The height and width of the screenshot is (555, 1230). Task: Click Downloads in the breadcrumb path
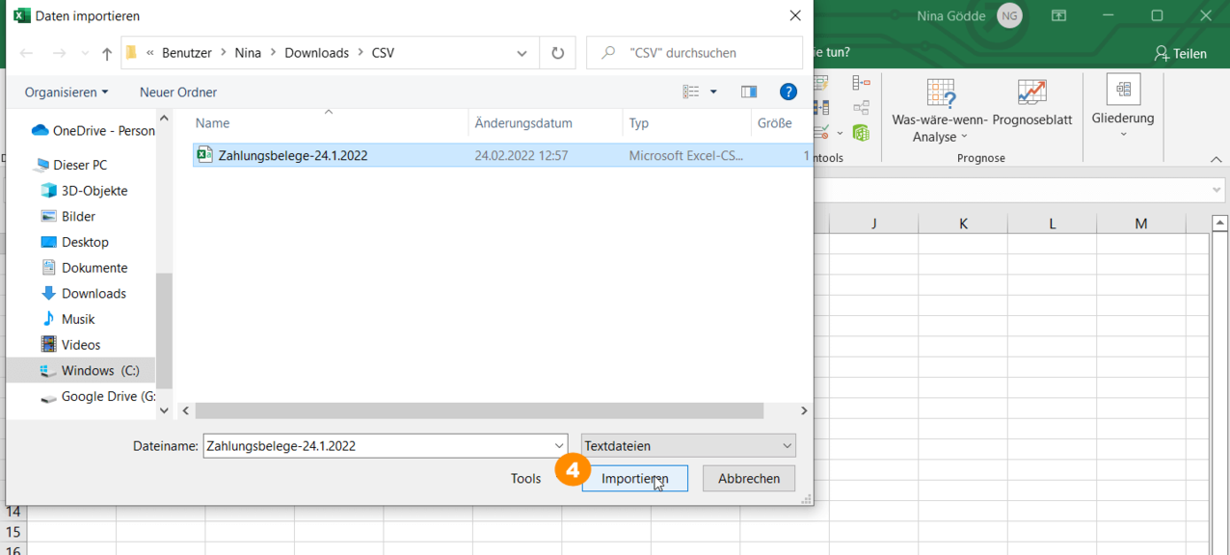[317, 54]
